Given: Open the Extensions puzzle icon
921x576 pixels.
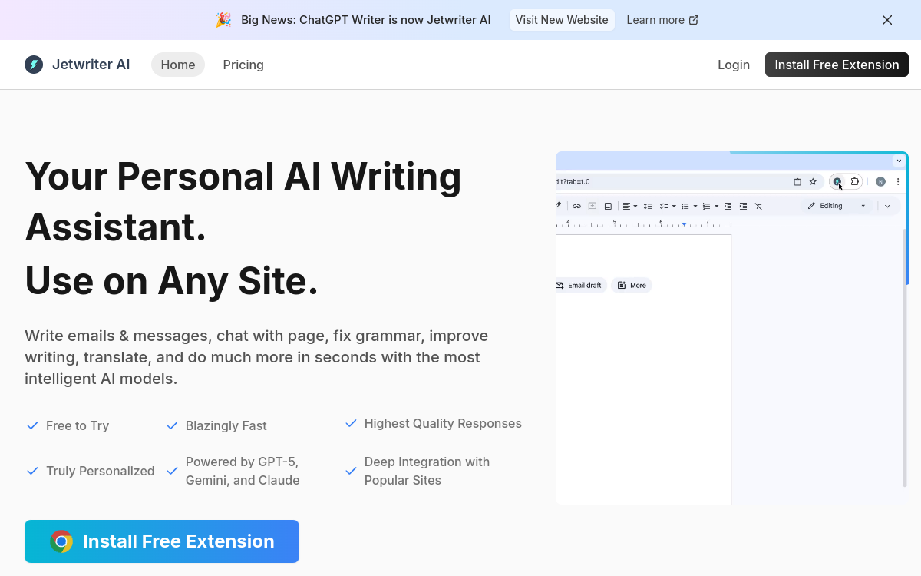Looking at the screenshot, I should pos(854,181).
